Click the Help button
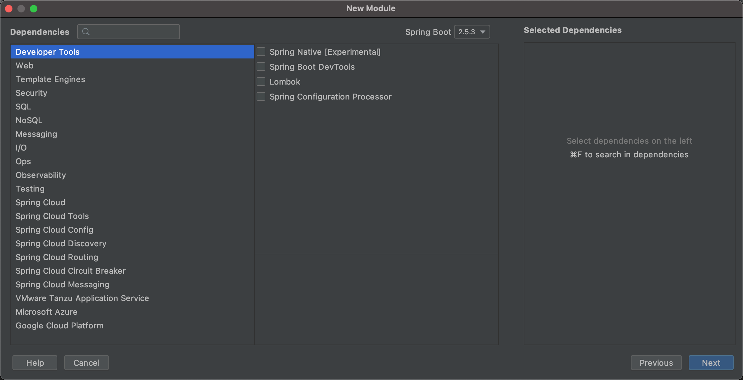 35,363
